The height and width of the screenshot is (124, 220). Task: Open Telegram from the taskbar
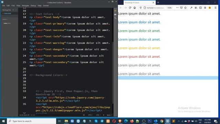102,121
